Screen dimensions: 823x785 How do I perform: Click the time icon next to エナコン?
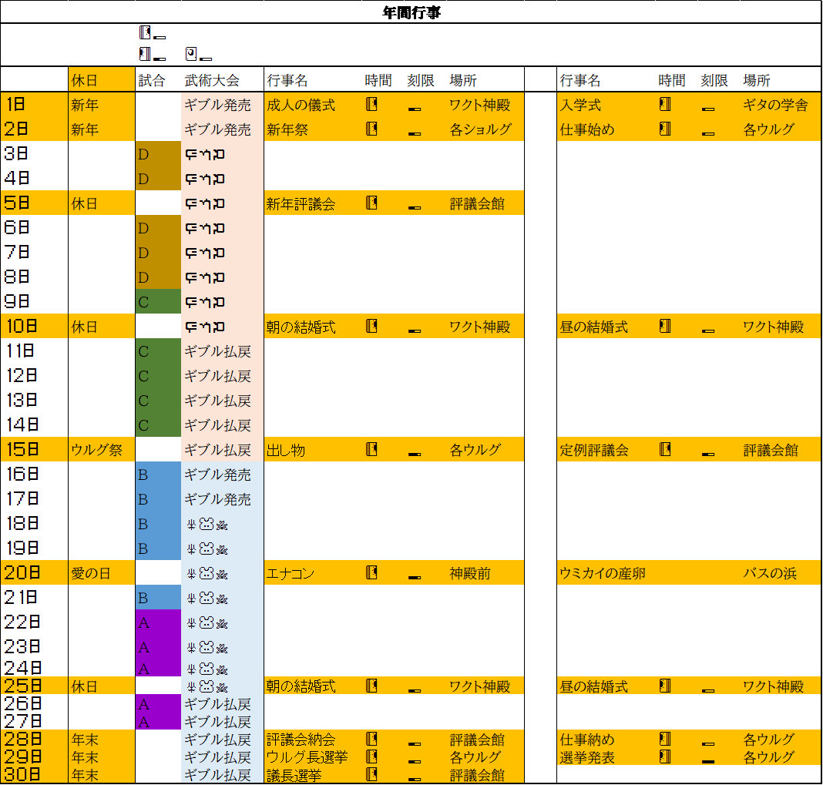(x=371, y=572)
